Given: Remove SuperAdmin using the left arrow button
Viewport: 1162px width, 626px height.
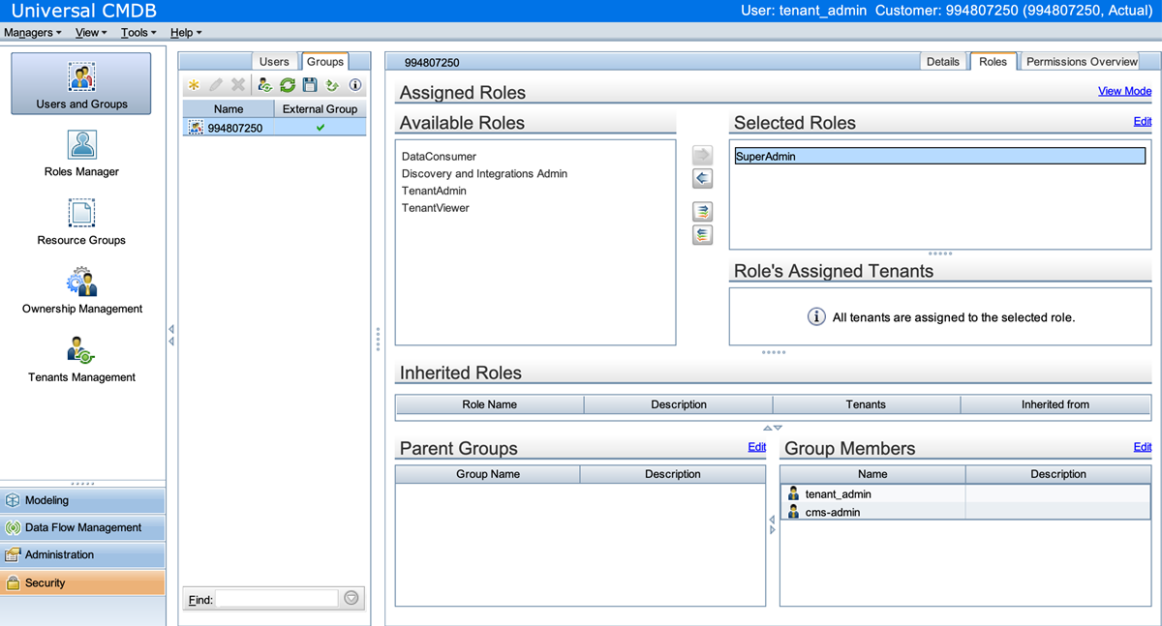Looking at the screenshot, I should 702,178.
